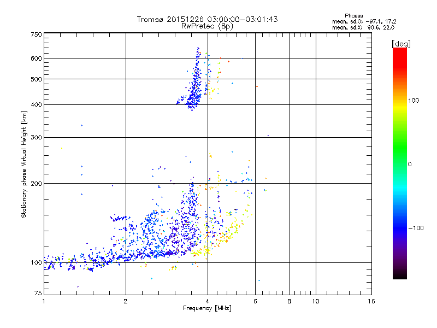437x328 pixels.
Task: Click the y-axis tick label '400'
Action: pos(36,105)
